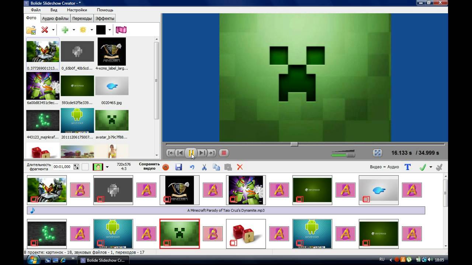Save project with the floppy disk icon
The height and width of the screenshot is (265, 472).
[x=178, y=167]
